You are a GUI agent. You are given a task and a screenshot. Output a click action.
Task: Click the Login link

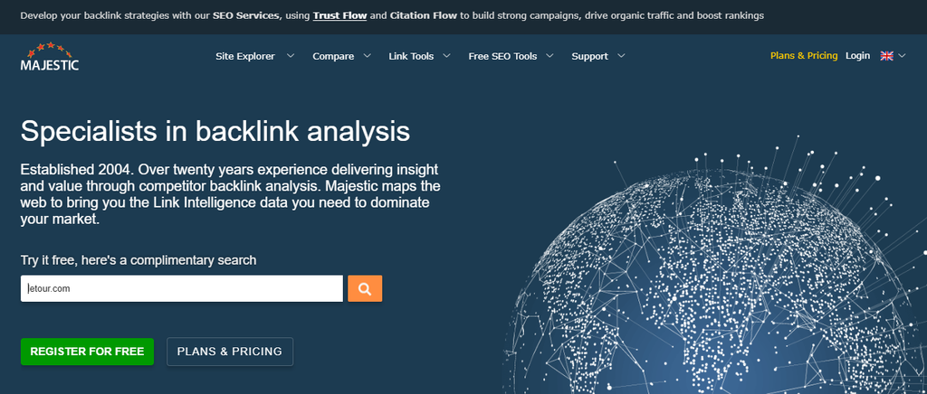coord(857,55)
